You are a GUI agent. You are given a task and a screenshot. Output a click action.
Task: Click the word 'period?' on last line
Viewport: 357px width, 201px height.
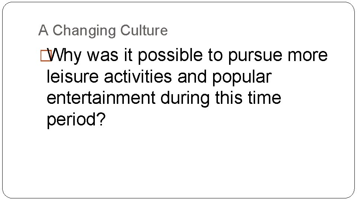(x=76, y=120)
